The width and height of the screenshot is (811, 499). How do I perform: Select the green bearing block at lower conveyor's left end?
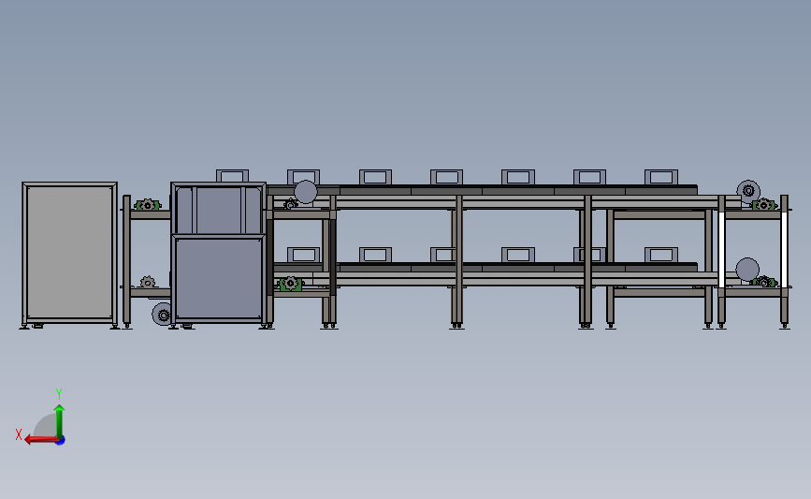pos(291,284)
